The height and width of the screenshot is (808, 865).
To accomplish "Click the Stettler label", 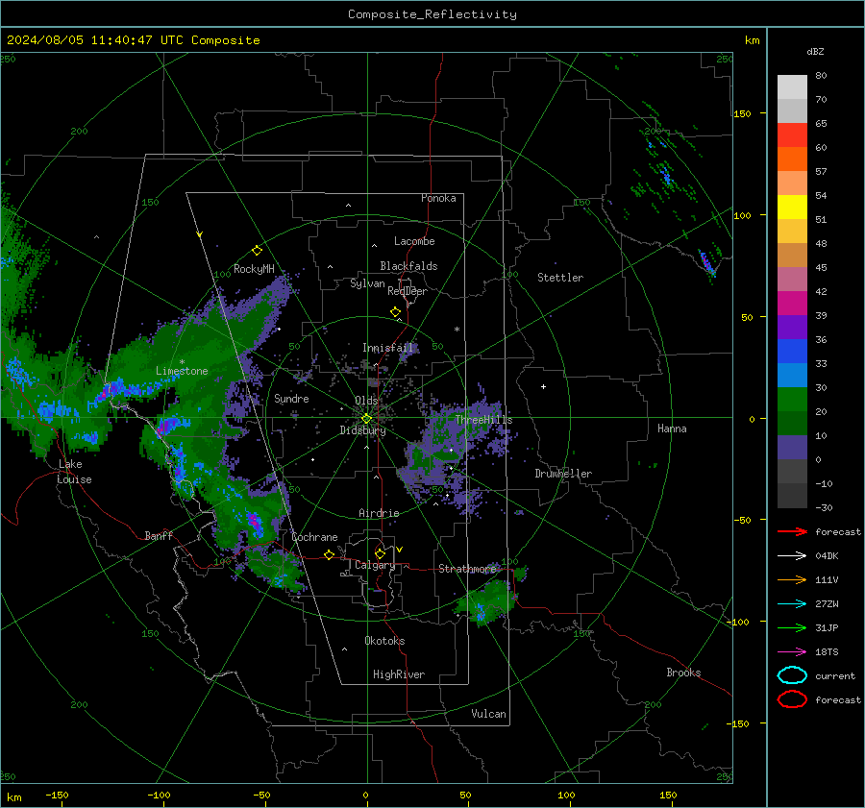I will click(x=560, y=278).
